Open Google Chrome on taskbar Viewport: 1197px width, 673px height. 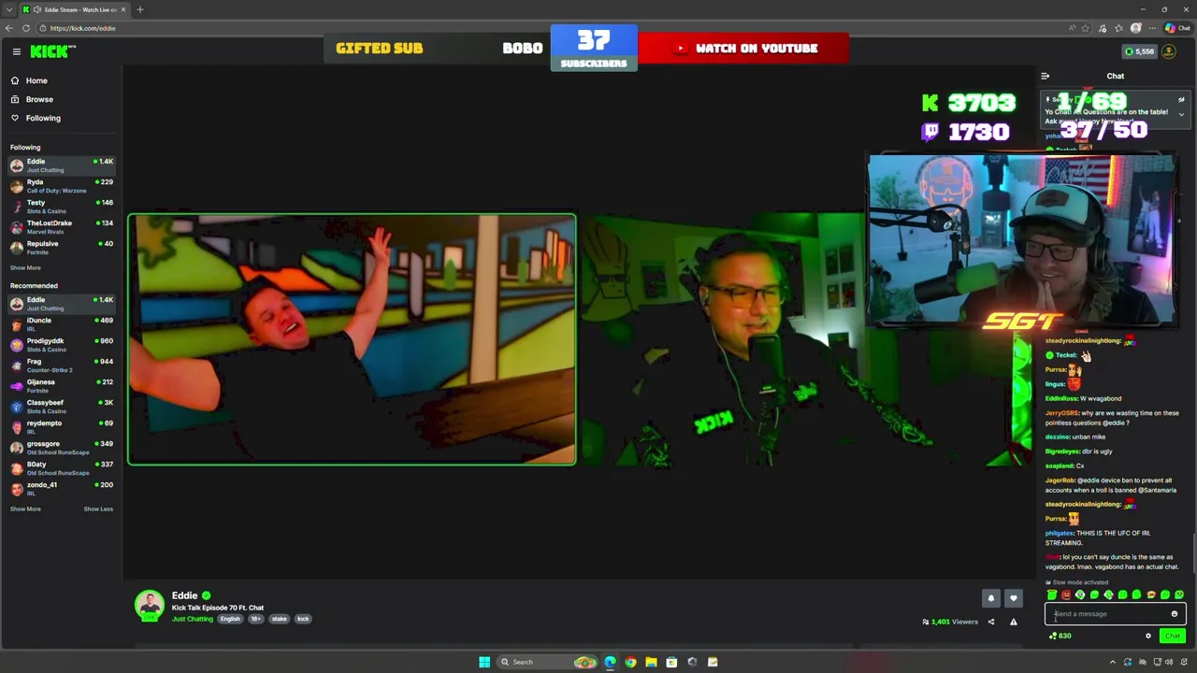tap(630, 662)
